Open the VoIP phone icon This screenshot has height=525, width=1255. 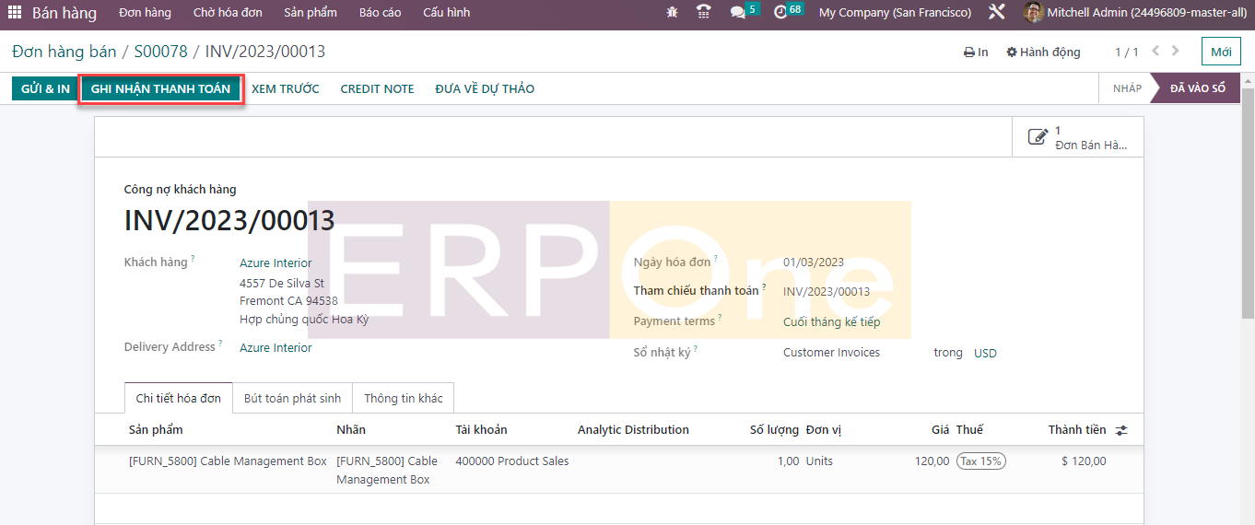click(x=704, y=13)
